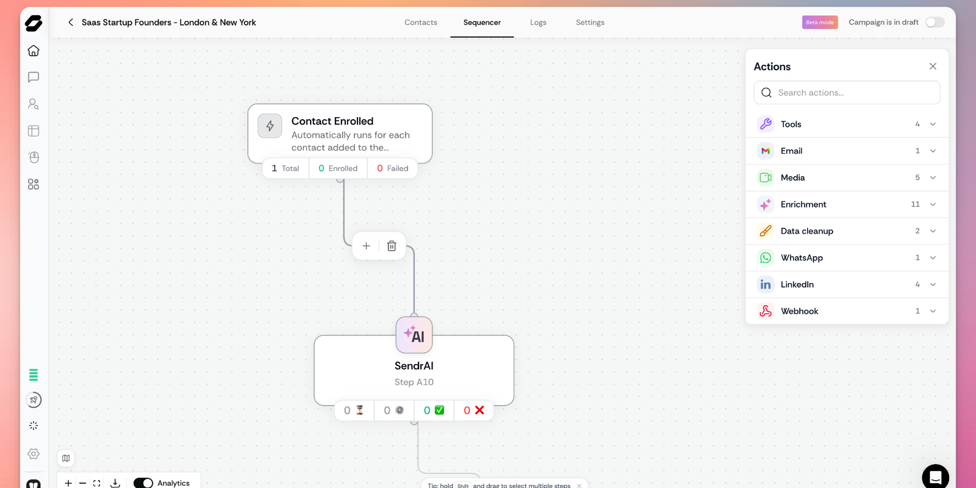Select the SendrAI step node title
Viewport: 976px width, 488px height.
point(414,366)
